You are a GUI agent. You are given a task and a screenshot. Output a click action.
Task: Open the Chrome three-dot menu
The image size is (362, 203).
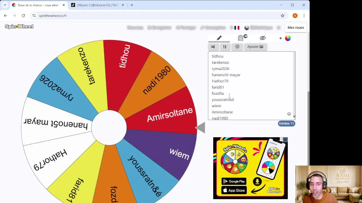[x=304, y=16]
